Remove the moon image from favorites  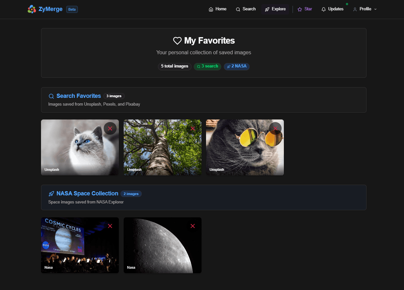point(193,226)
